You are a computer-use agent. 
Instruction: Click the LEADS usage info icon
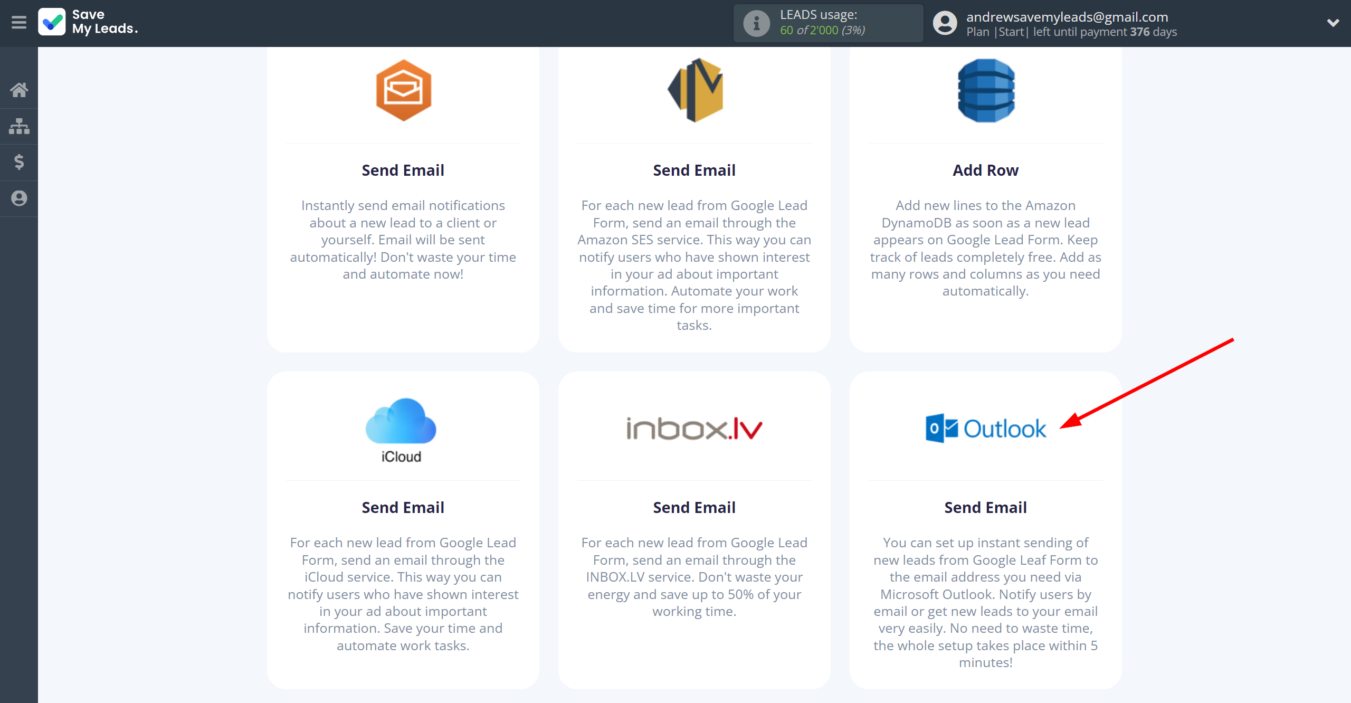(756, 23)
